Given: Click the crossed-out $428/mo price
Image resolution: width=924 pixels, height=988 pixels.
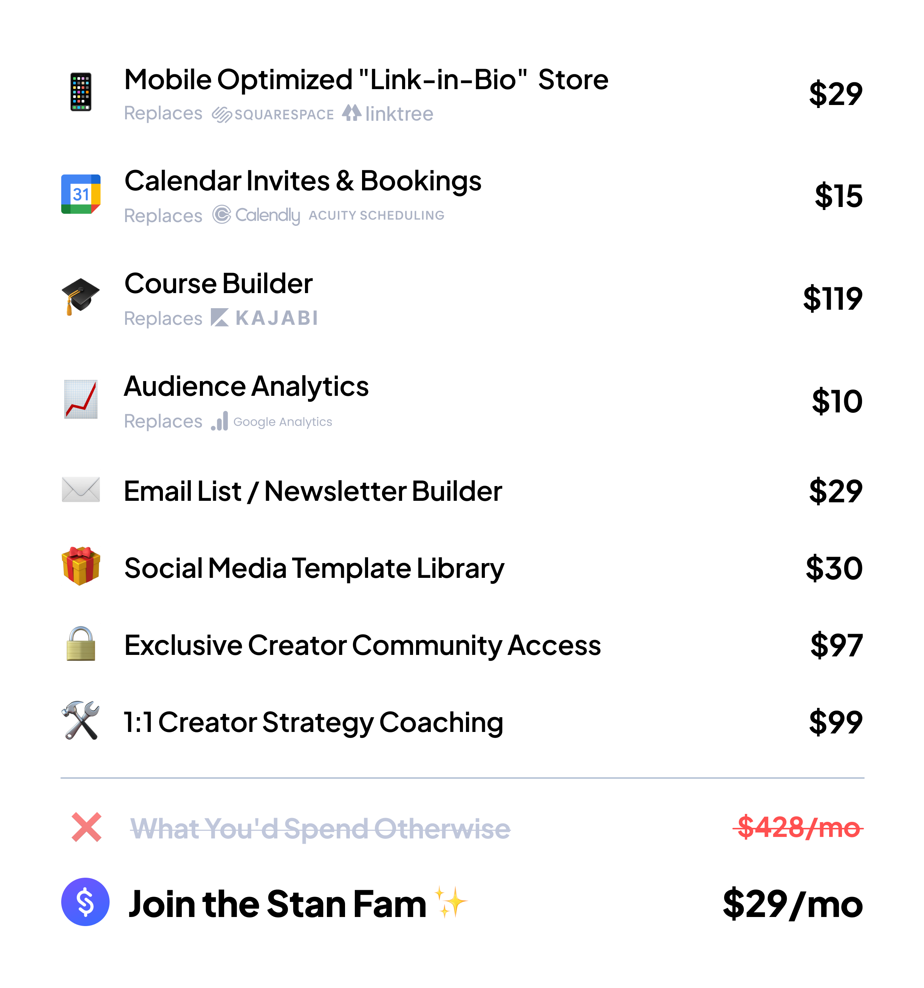Looking at the screenshot, I should [798, 828].
